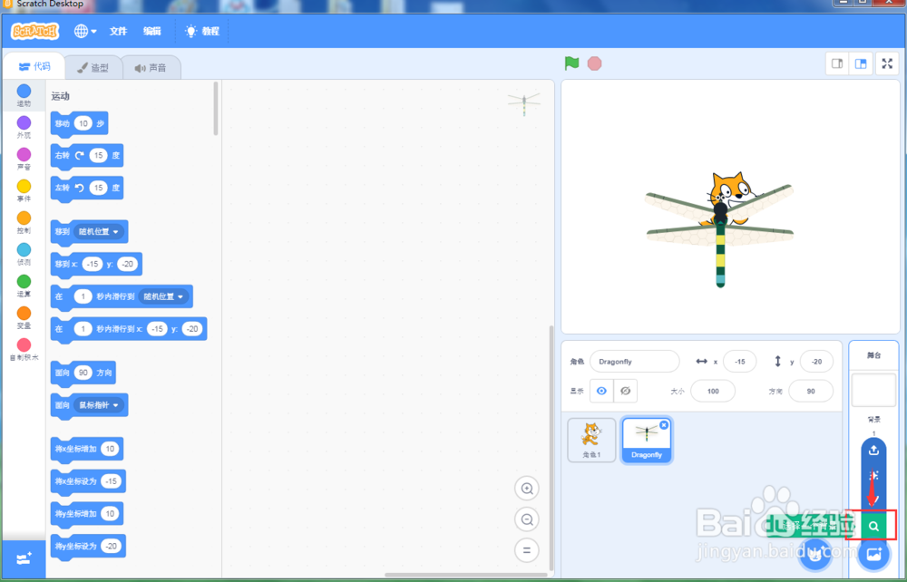Enter full screen stage mode

click(x=887, y=63)
